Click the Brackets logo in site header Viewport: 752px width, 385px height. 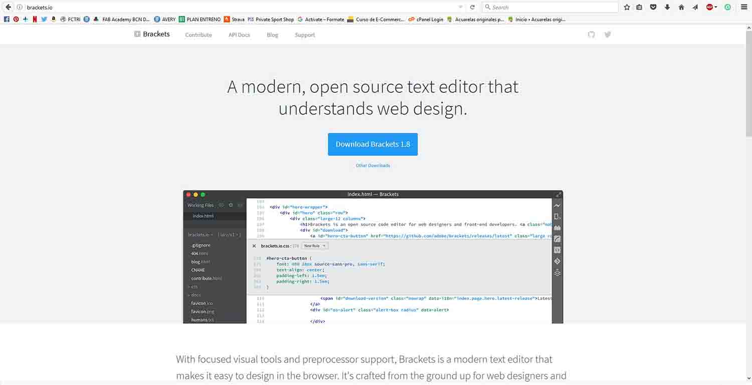[152, 34]
